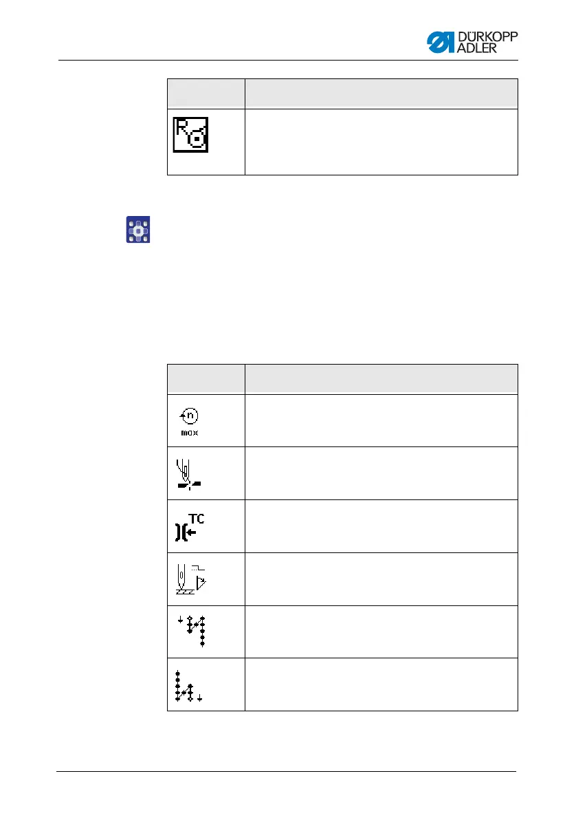The width and height of the screenshot is (576, 820).
Task: Select the bobbin icon marked R
Action: click(191, 135)
